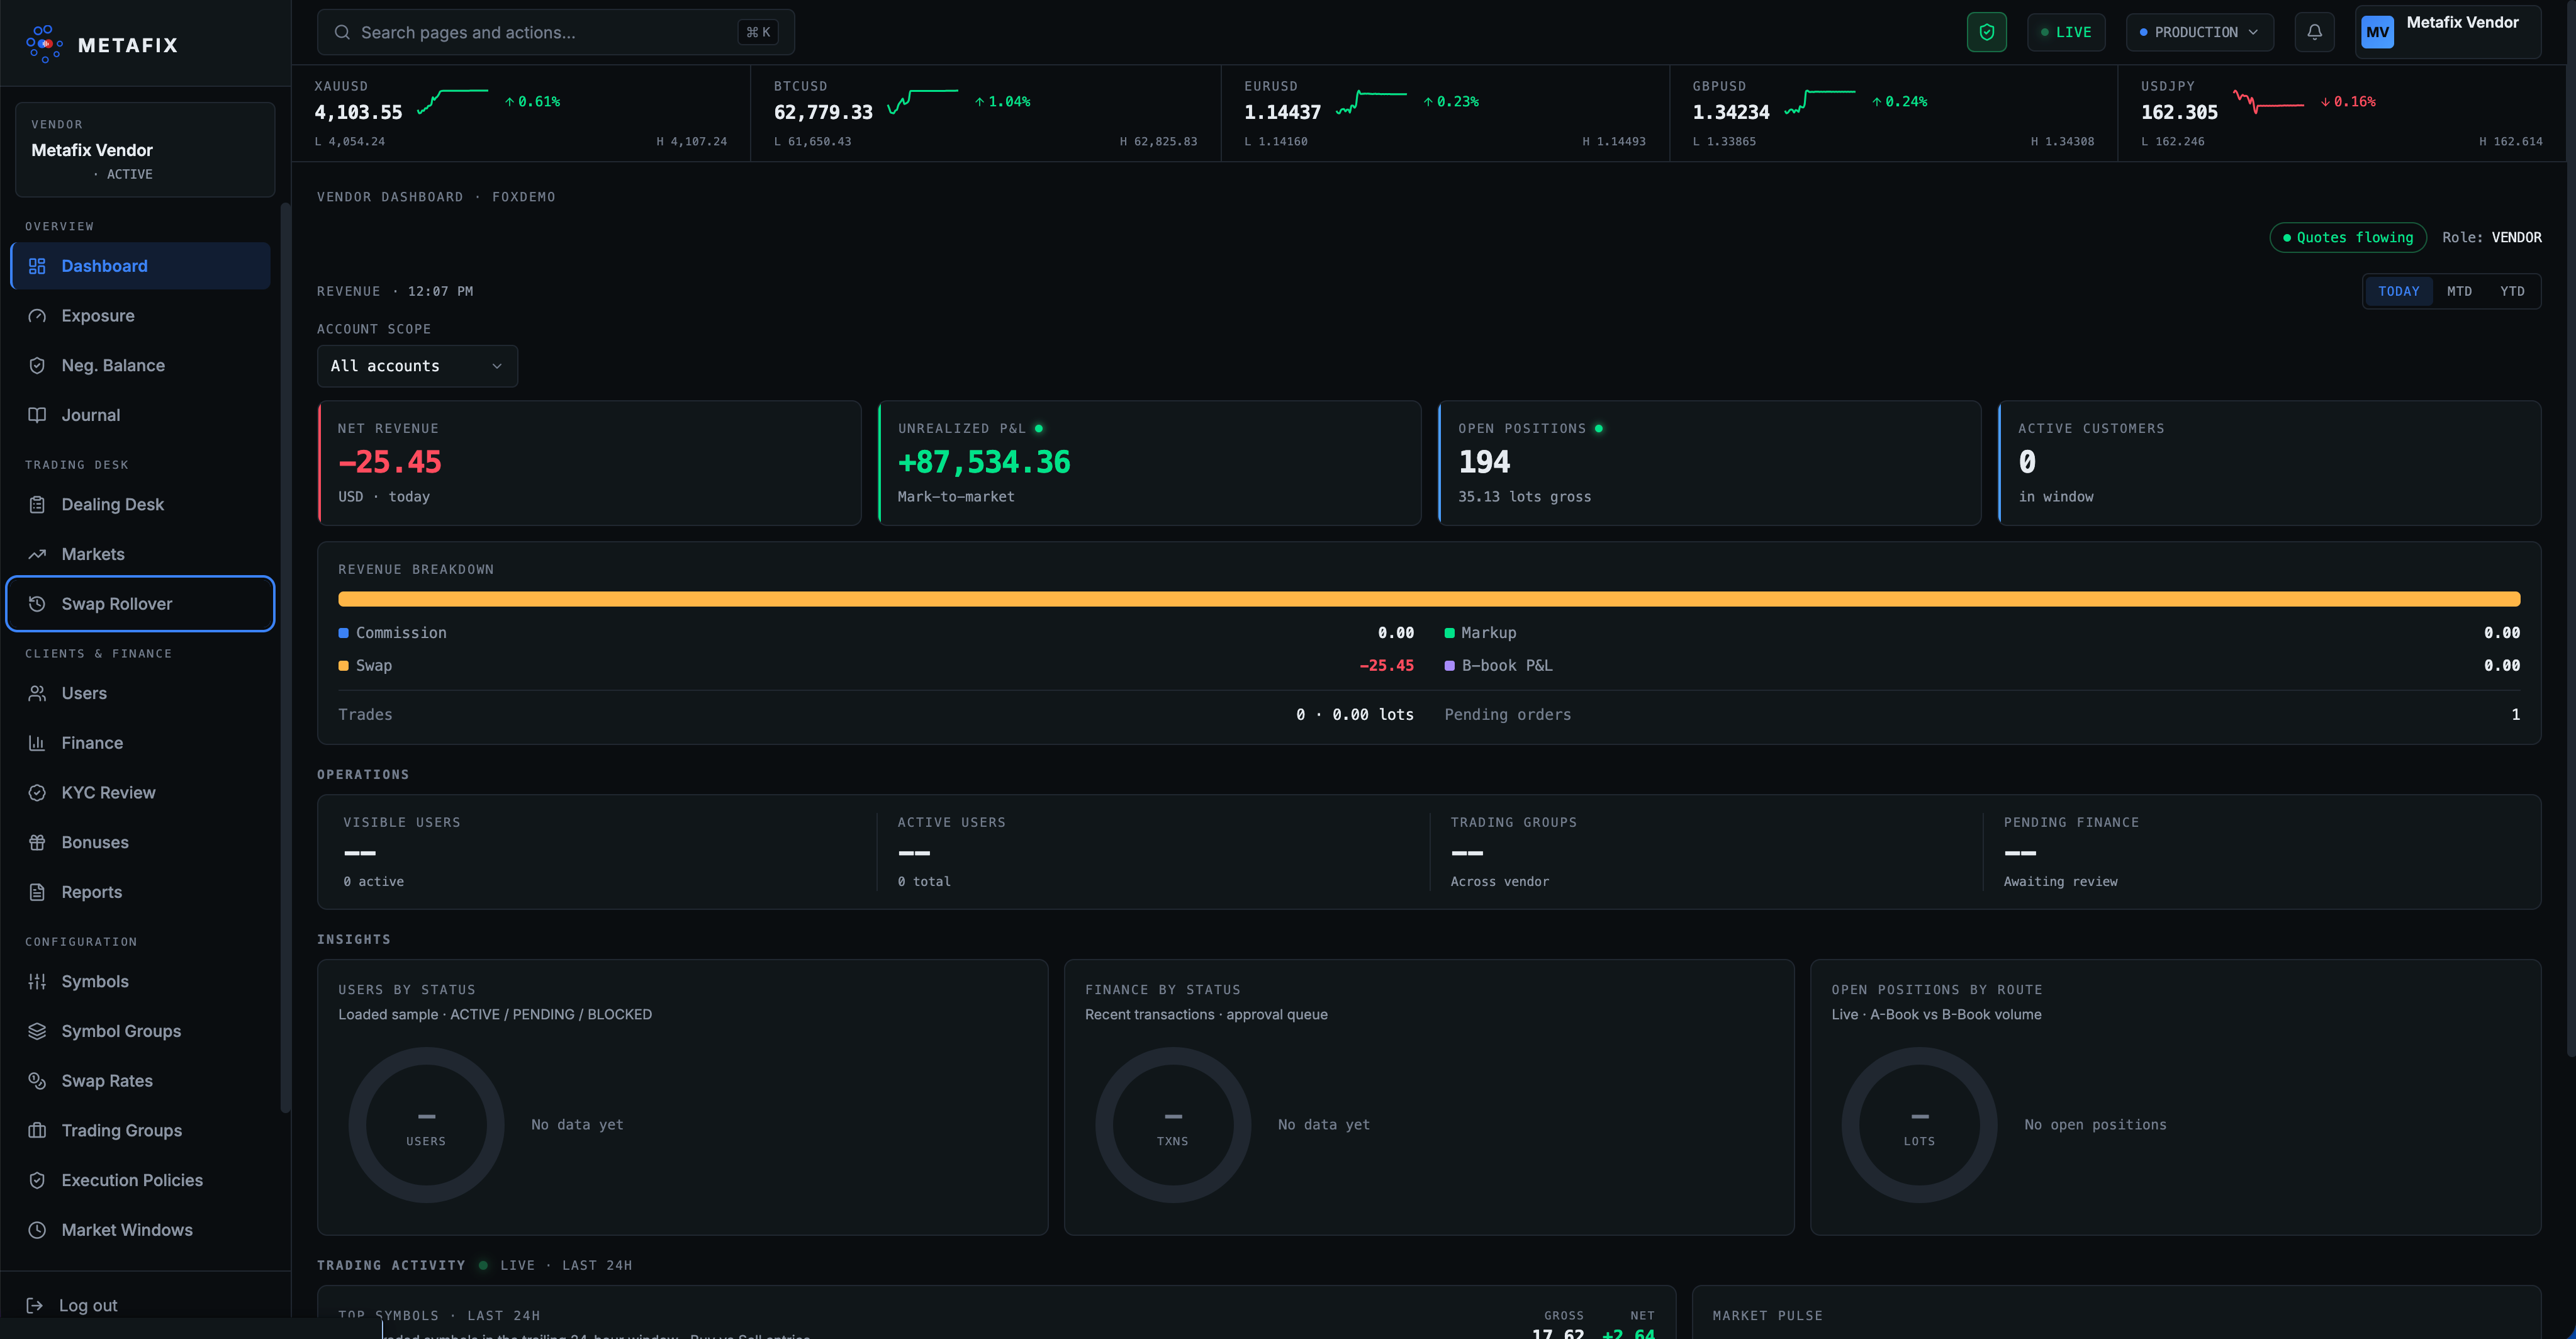
Task: Click the Pending orders value 1
Action: click(2515, 715)
